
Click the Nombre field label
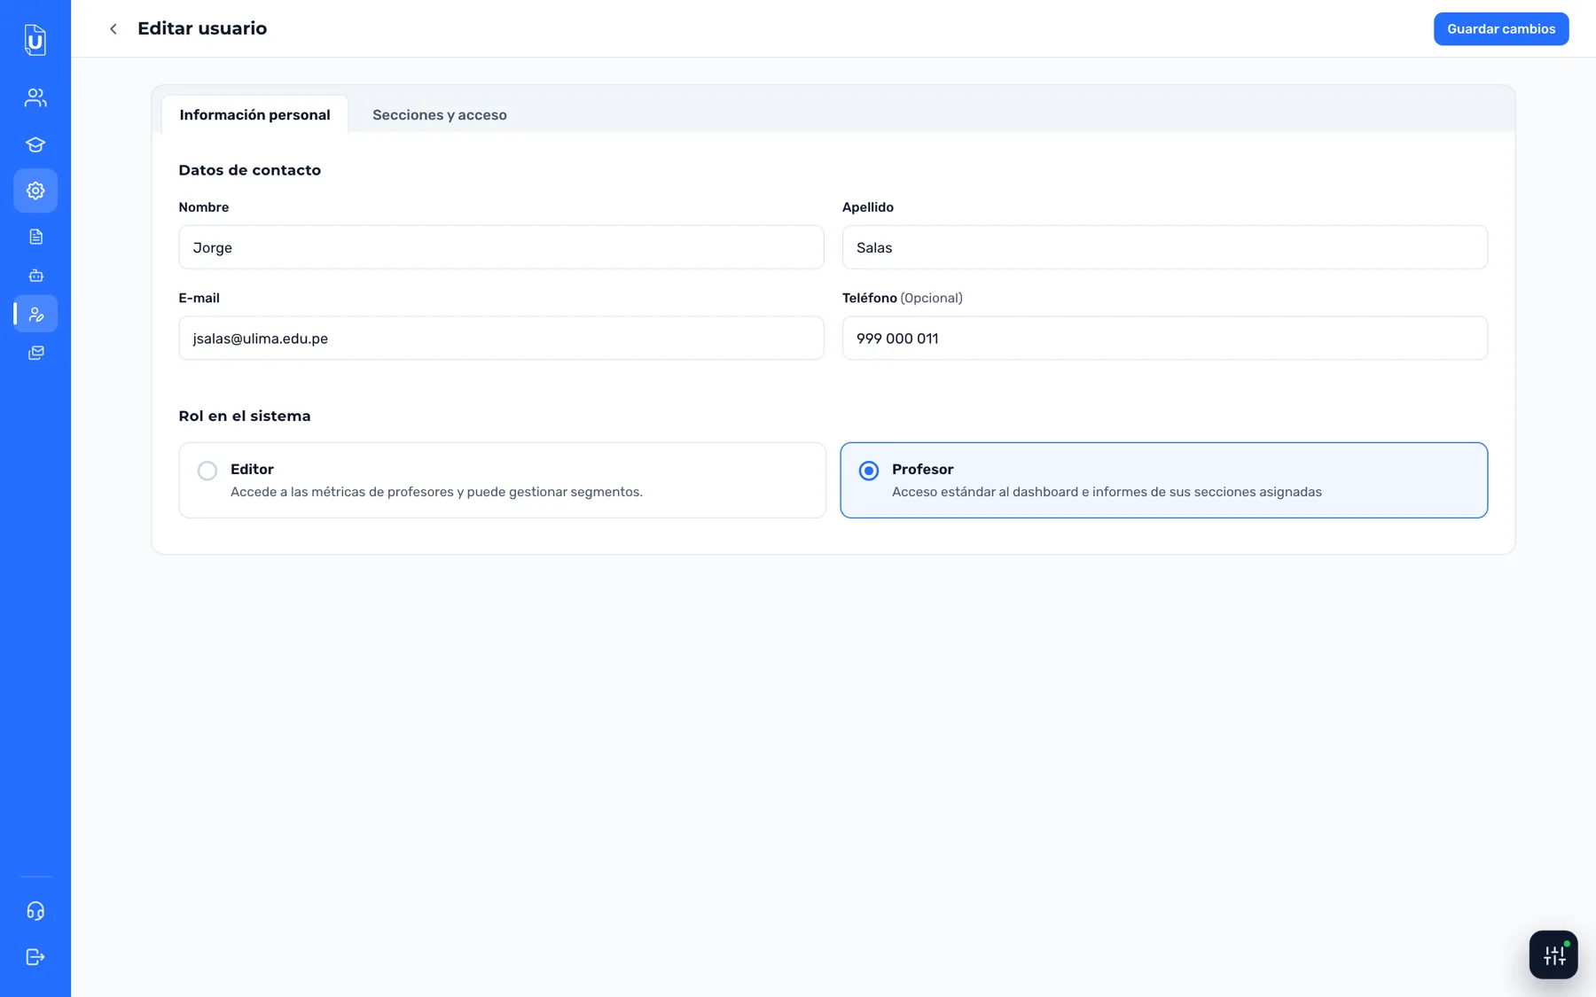[204, 207]
